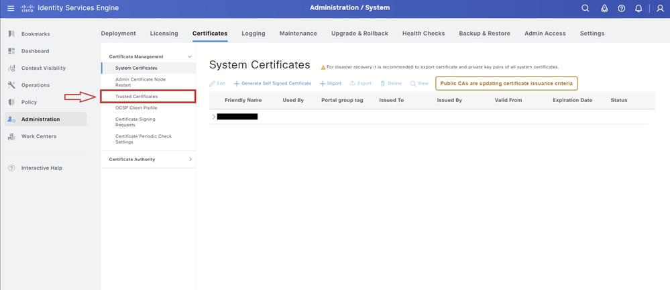Screen dimensions: 670x290
Task: Click the Dashboard sidebar icon
Action: [11, 51]
